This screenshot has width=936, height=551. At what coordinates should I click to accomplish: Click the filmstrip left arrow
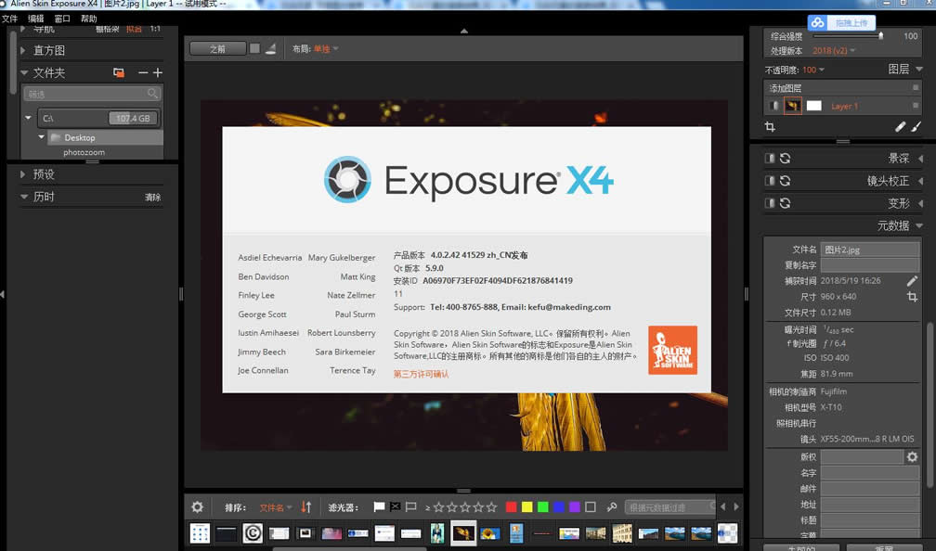(722, 506)
